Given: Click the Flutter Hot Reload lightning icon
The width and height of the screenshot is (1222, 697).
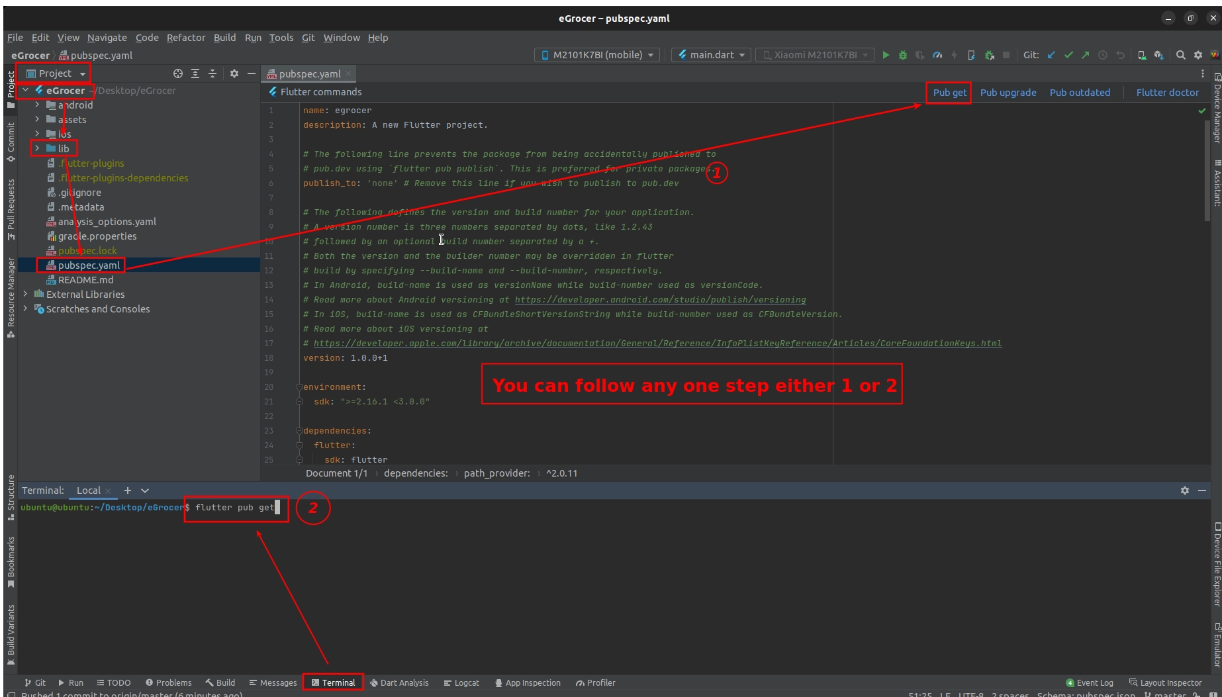Looking at the screenshot, I should 954,55.
